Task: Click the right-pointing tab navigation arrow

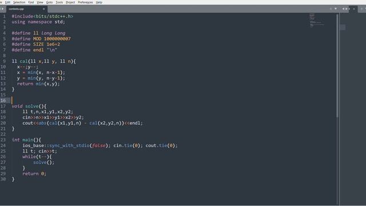Action: pyautogui.click(x=347, y=9)
